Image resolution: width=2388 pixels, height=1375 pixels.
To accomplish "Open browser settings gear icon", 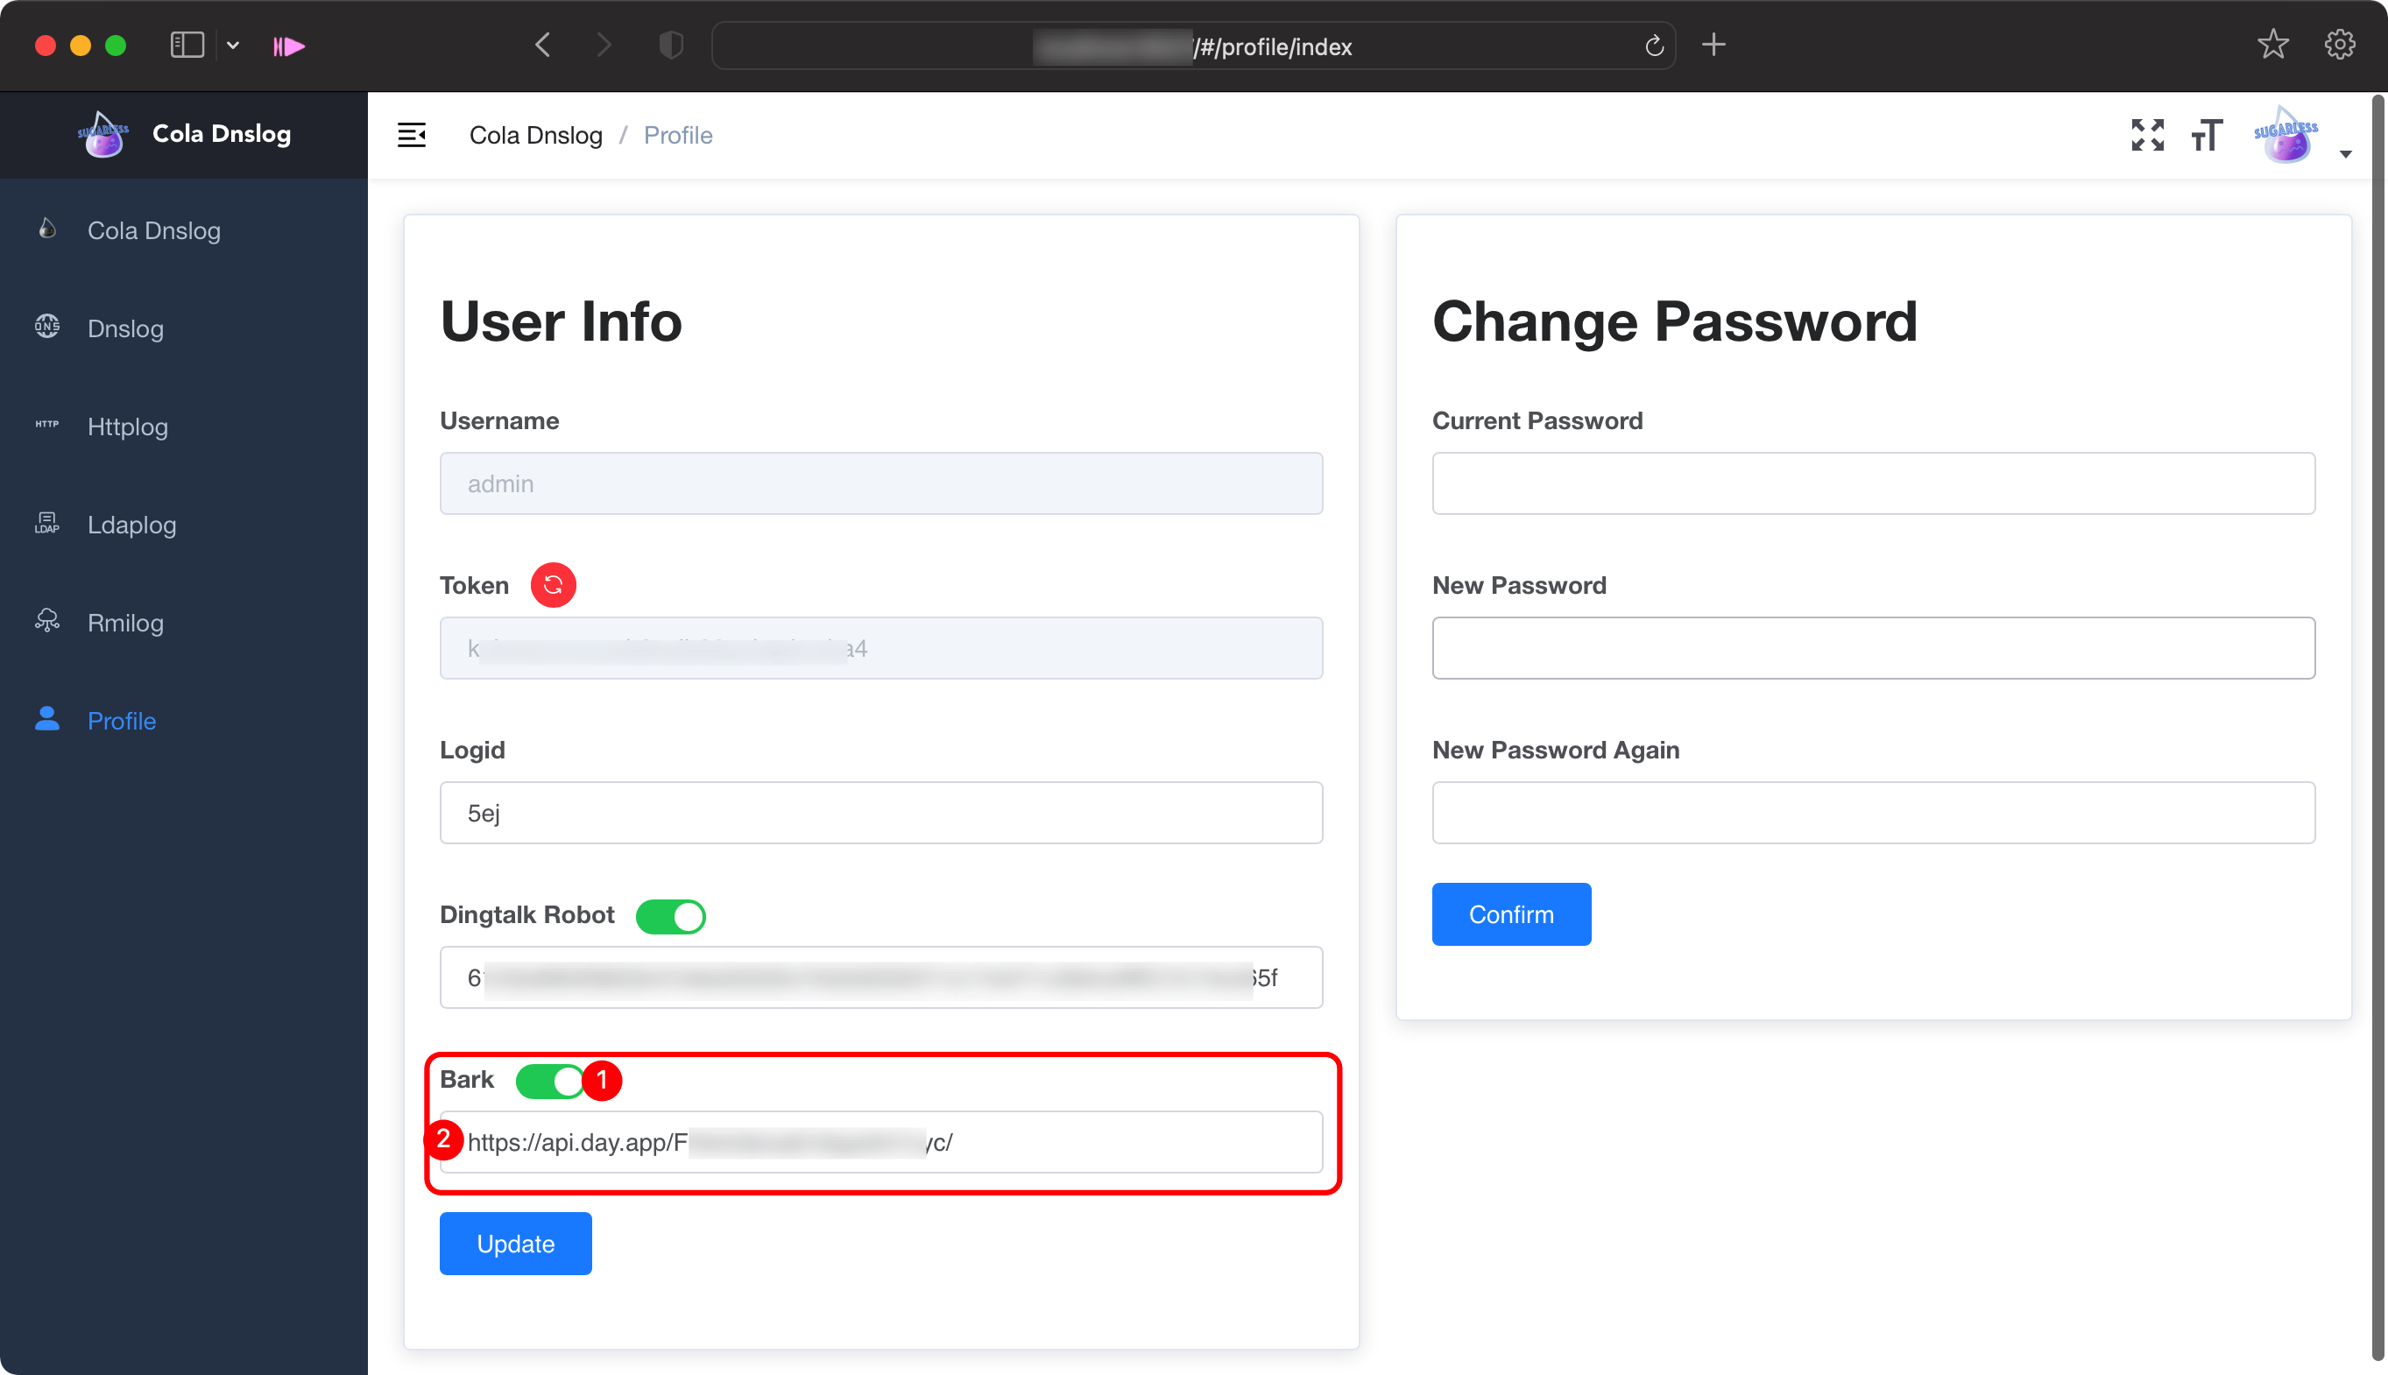I will click(2339, 45).
